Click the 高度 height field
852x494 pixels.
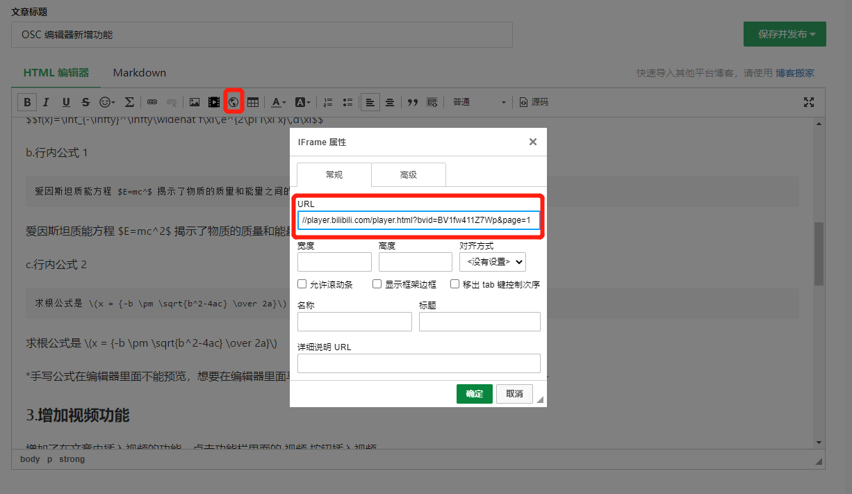(x=416, y=262)
